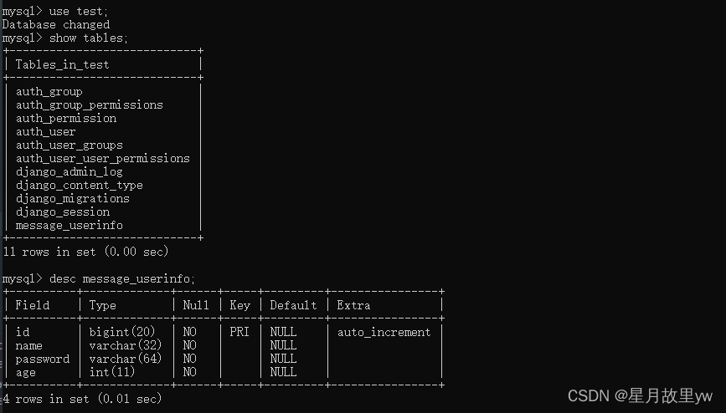Select the auto_increment value
Viewport: 726px width, 413px height.
pyautogui.click(x=384, y=332)
